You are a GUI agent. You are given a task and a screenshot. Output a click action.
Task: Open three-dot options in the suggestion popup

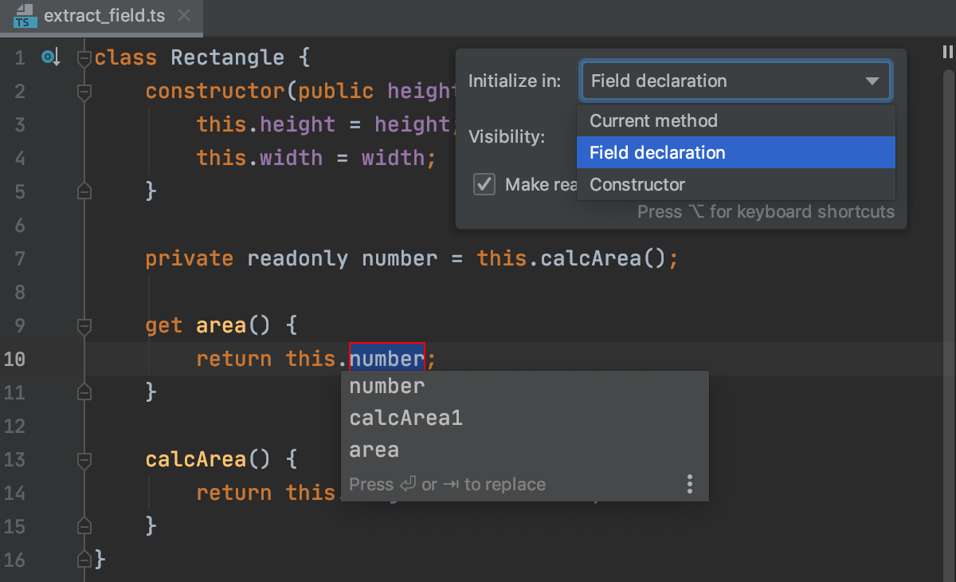(x=690, y=484)
